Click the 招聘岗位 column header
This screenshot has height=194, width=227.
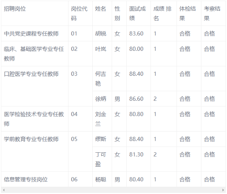click(x=16, y=9)
